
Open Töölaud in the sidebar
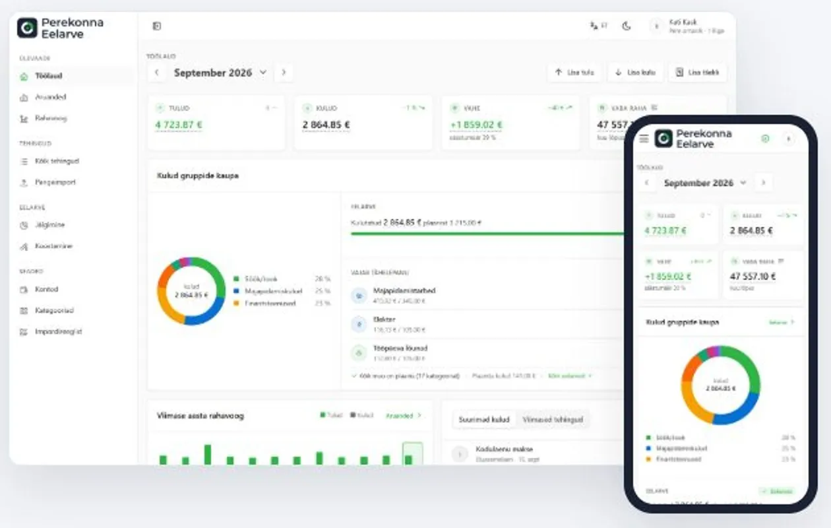tap(73, 76)
